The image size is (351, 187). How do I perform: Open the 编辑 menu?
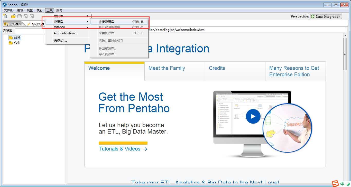point(20,10)
